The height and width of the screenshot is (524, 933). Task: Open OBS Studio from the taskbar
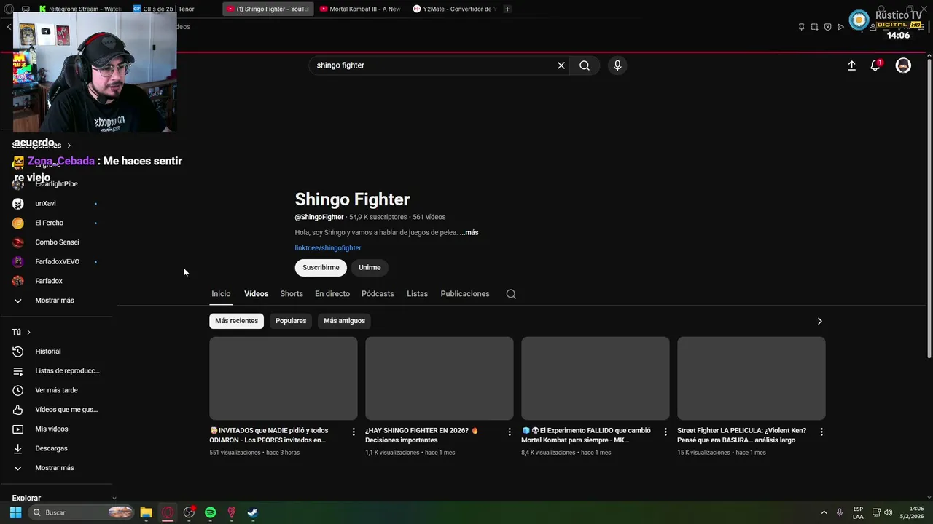click(x=189, y=512)
